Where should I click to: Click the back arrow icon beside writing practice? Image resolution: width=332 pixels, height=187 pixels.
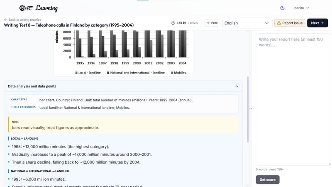click(5, 20)
